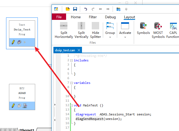The height and width of the screenshot is (131, 179).
Task: Save the file with the floppy disk icon
Action: 75,9
